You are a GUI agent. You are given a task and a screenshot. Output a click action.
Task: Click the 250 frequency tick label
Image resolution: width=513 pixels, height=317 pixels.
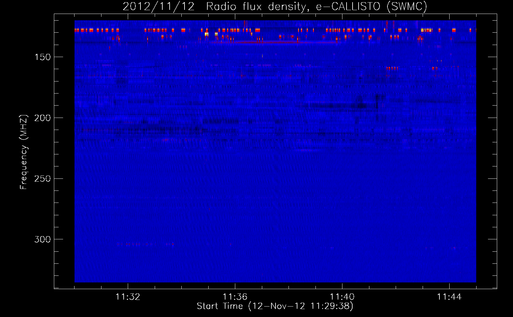point(42,179)
